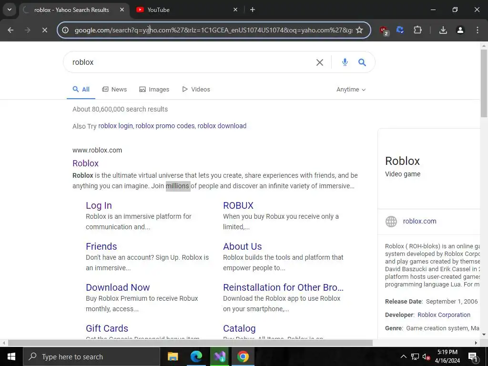Click the globe icon beside roblox.com
Image resolution: width=488 pixels, height=366 pixels.
(x=391, y=221)
